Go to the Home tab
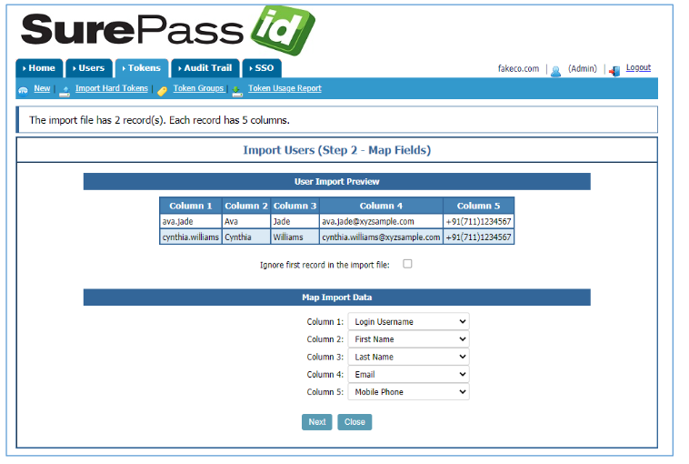 click(39, 68)
